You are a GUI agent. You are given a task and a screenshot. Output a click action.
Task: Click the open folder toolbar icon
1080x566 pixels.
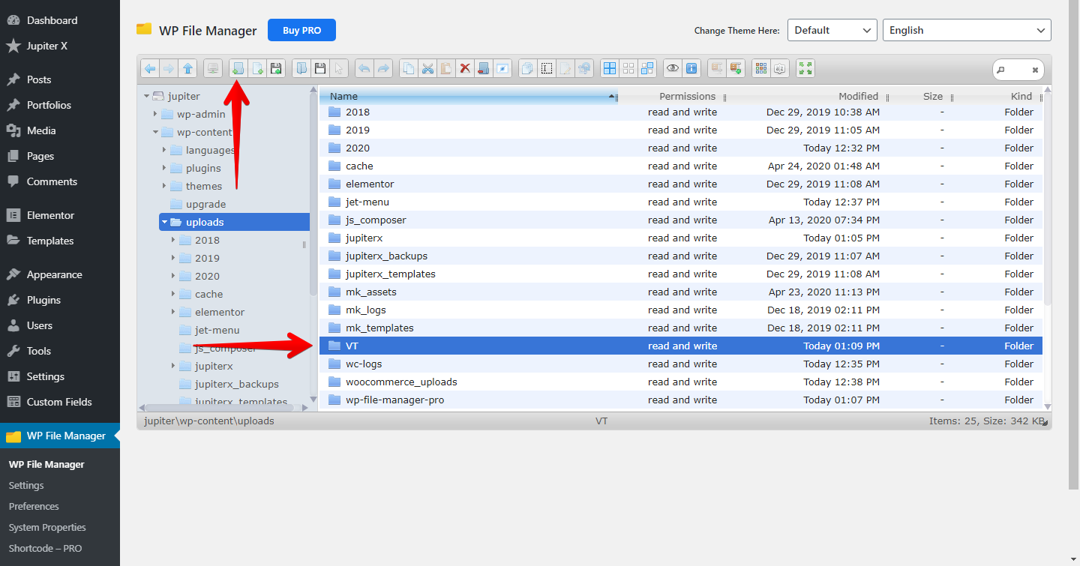[x=301, y=68]
